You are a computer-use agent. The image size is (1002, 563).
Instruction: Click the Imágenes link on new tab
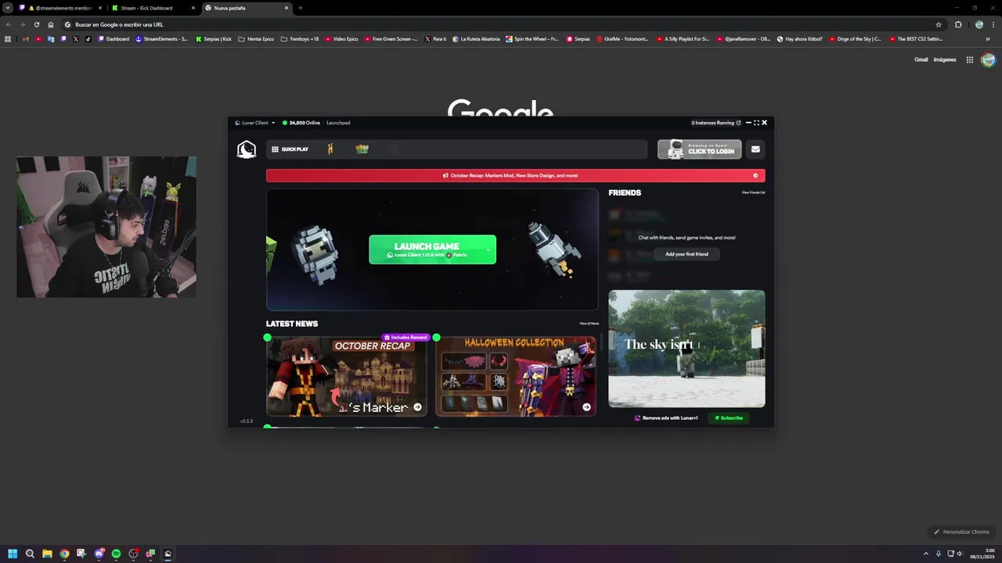coord(945,59)
